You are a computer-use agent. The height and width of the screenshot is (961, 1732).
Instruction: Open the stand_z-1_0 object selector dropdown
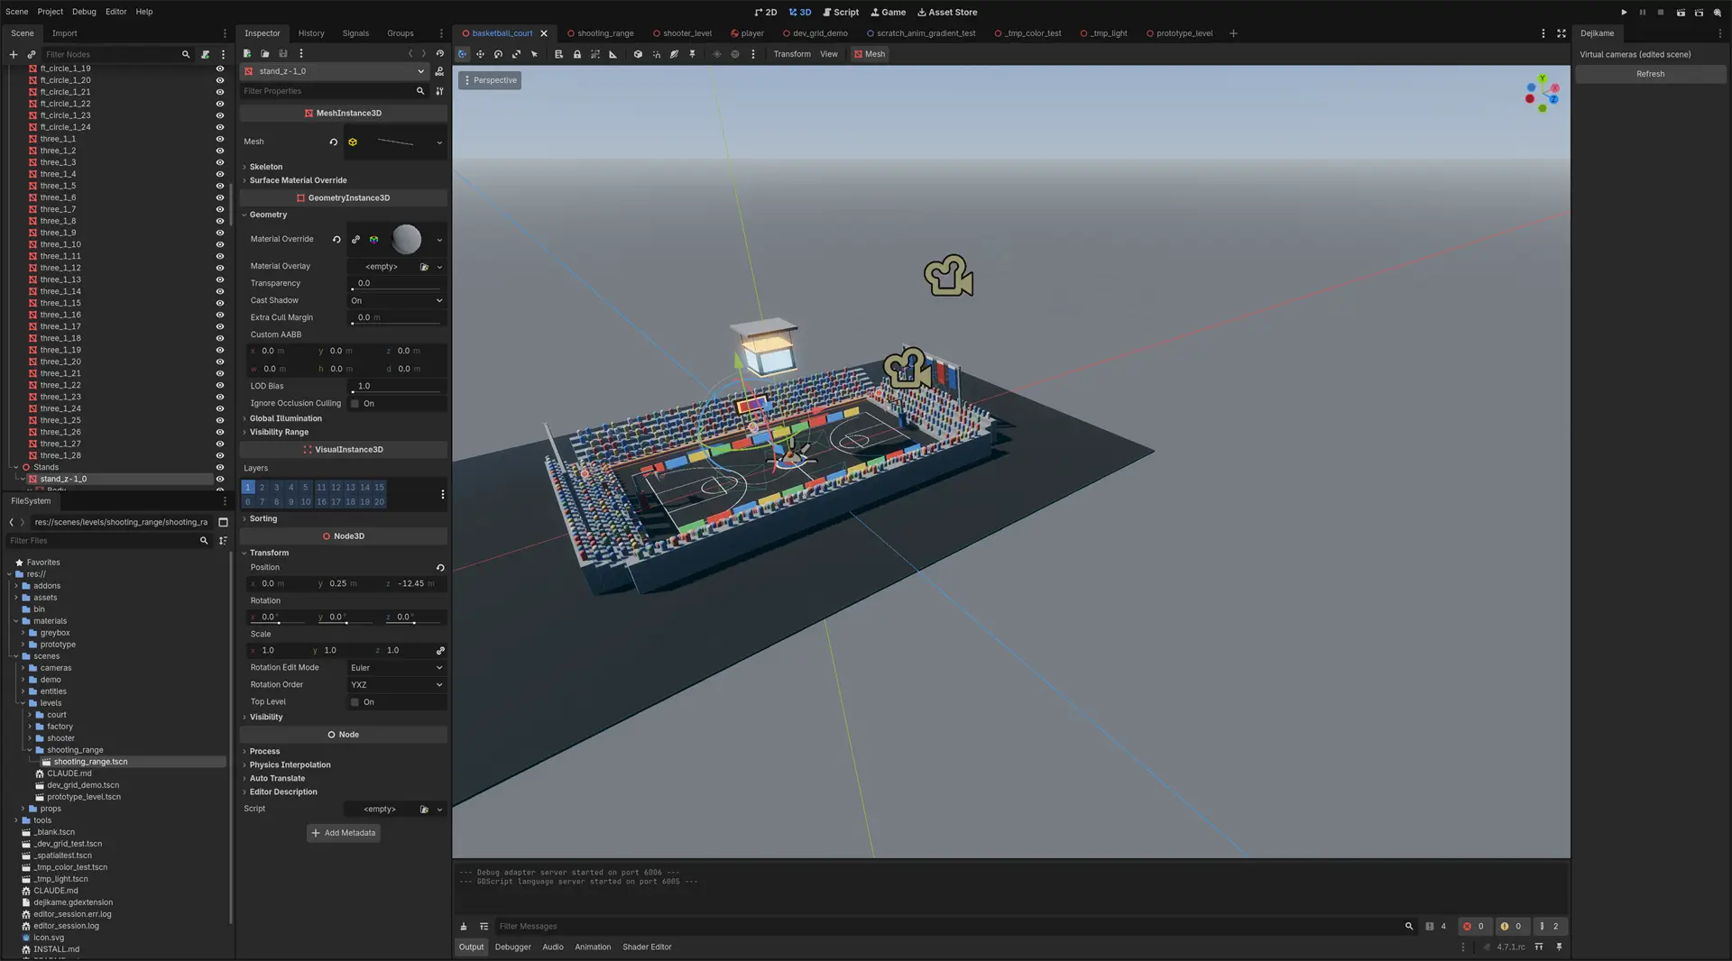[x=334, y=71]
